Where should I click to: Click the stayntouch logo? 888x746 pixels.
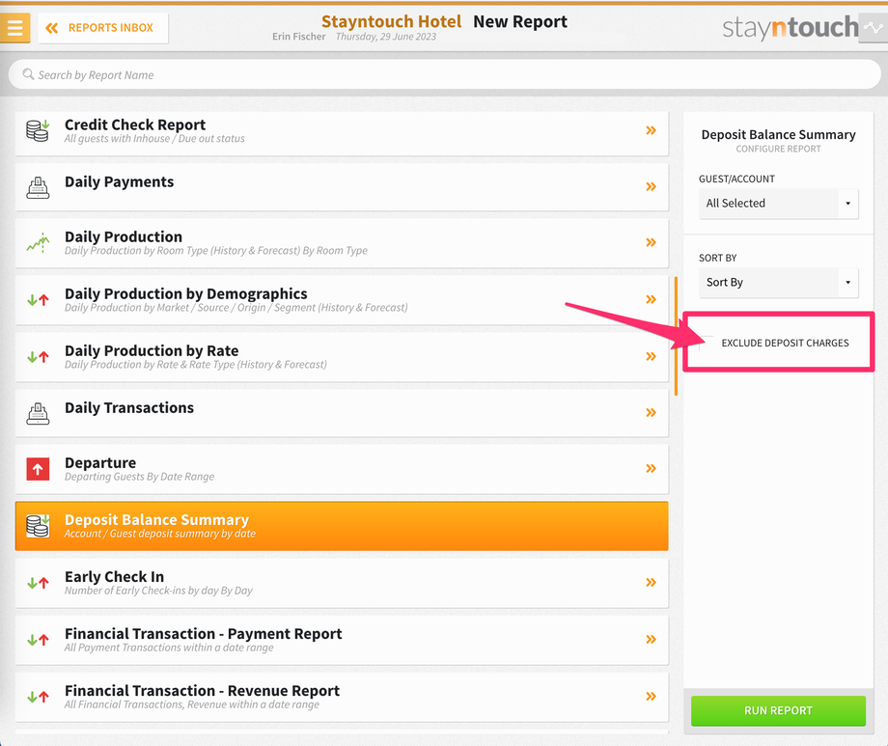point(790,27)
